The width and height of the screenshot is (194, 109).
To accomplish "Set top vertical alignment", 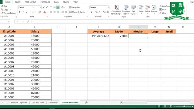I will (x=51, y=7).
